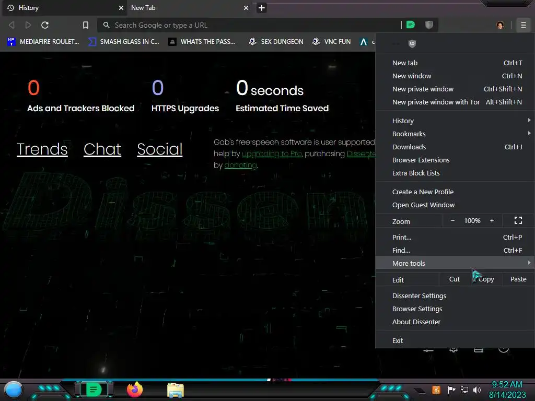Follow the upgrading to Pro link
535x401 pixels.
[x=272, y=154]
